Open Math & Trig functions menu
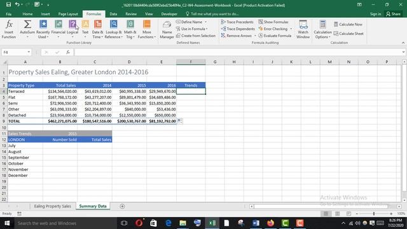 [130, 29]
